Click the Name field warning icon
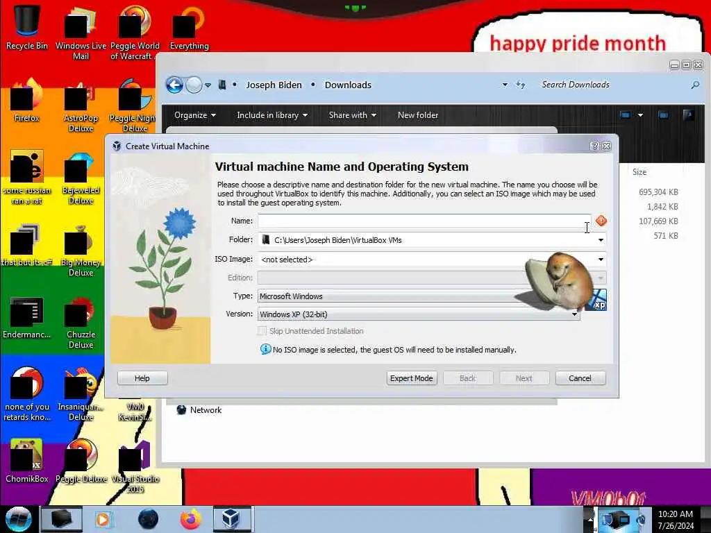Image resolution: width=711 pixels, height=533 pixels. 601,221
